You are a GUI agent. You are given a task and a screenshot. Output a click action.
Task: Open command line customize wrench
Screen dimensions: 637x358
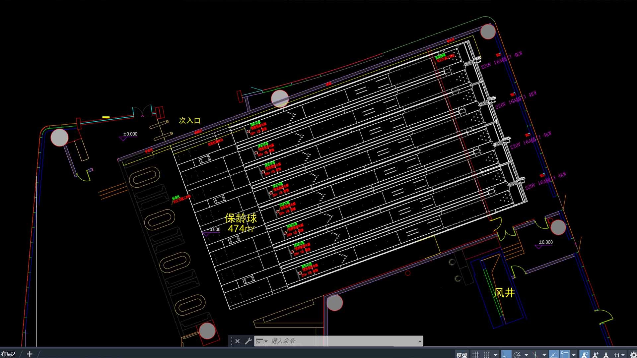pos(248,341)
